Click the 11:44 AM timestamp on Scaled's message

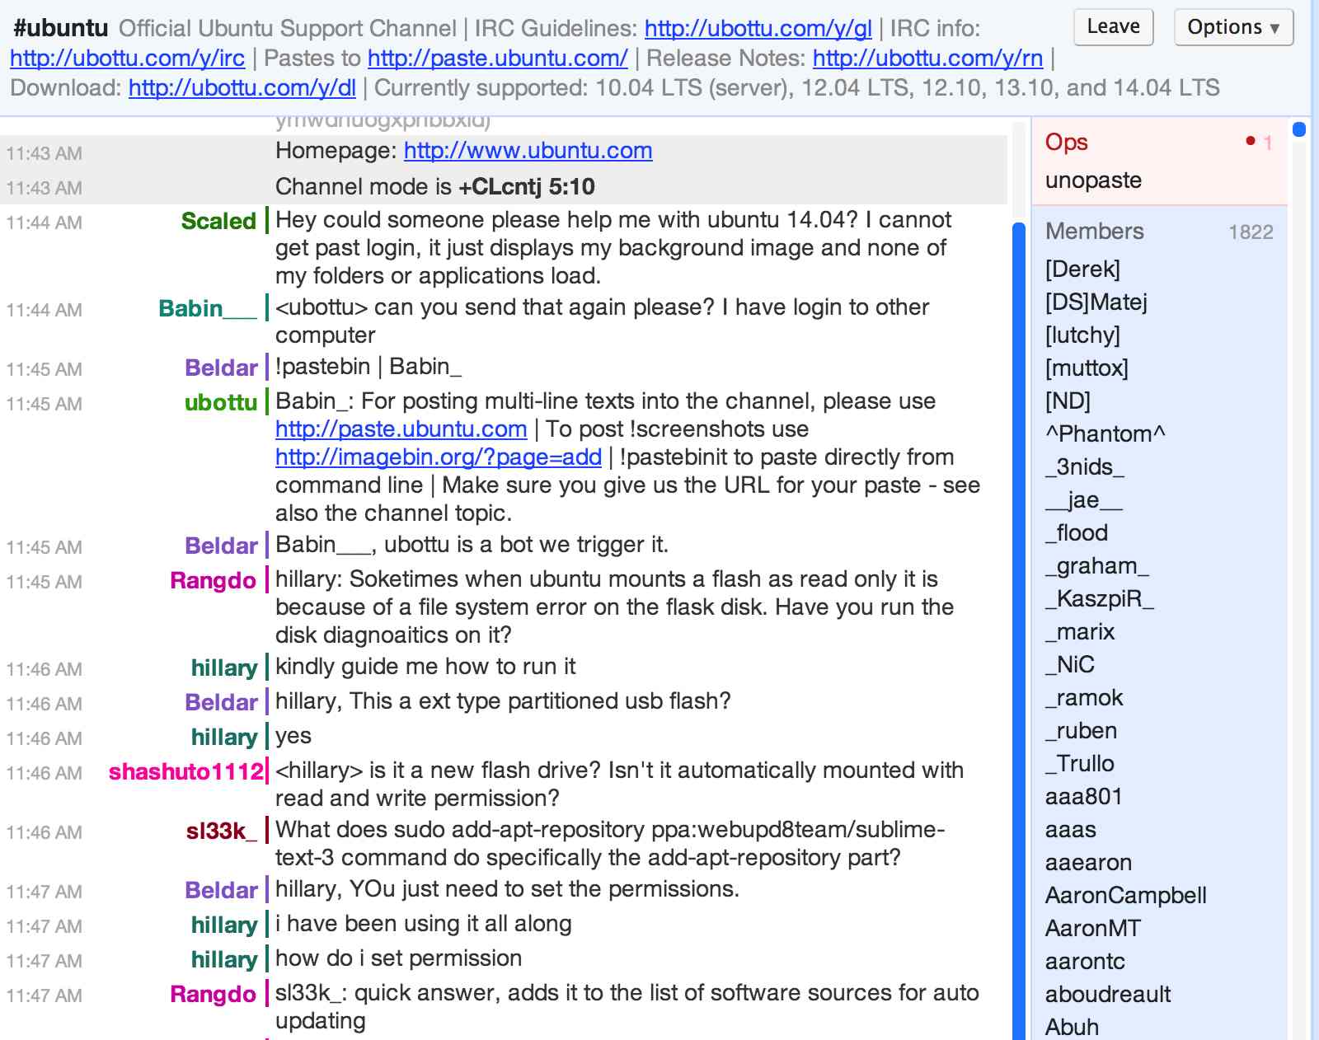(45, 222)
